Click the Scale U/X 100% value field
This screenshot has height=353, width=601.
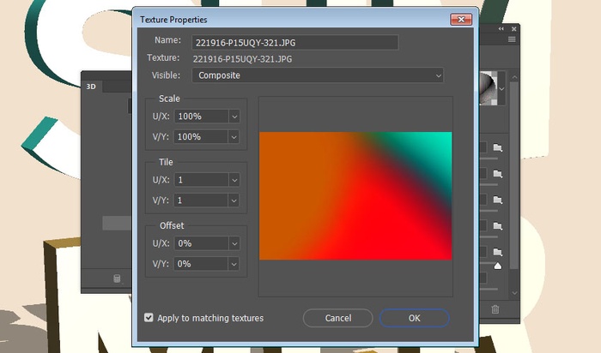coord(202,117)
